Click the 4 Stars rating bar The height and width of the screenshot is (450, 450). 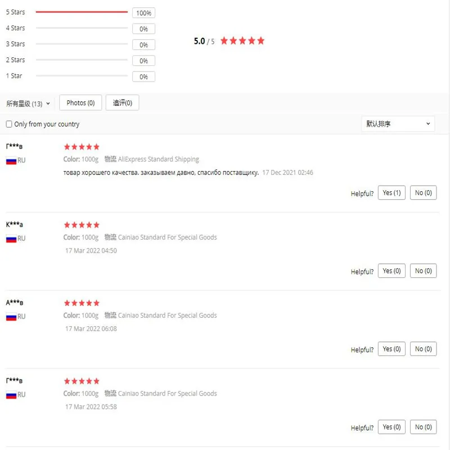82,28
